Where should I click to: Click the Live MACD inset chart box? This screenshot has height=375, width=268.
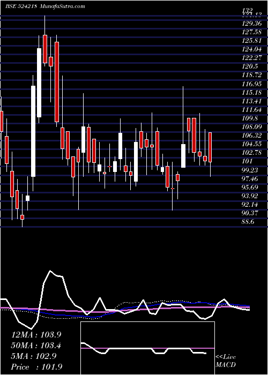147,348
